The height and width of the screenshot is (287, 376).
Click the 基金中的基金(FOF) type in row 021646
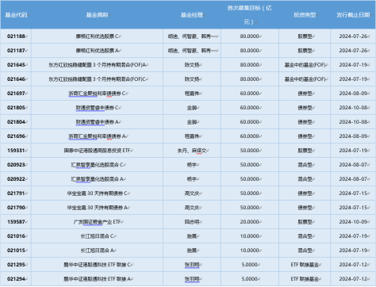click(x=305, y=79)
